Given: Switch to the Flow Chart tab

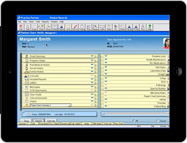Looking at the screenshot, I should coord(118,124).
